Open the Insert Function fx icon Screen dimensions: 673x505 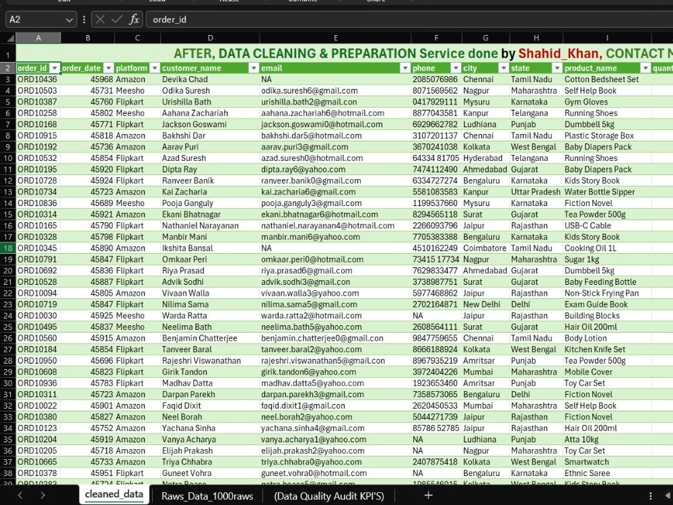click(134, 20)
